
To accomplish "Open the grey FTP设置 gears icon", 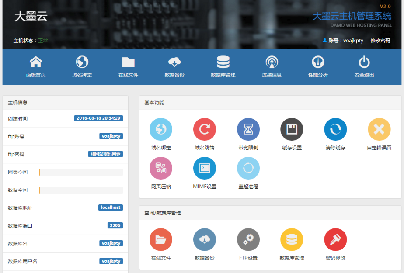I will [248, 239].
